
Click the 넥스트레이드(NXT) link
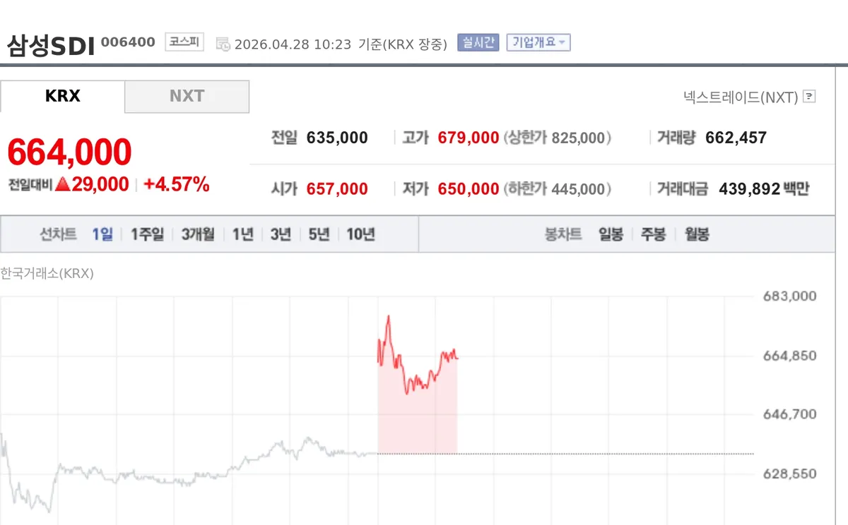[x=741, y=97]
